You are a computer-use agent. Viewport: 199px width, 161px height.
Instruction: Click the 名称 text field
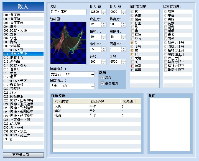[68, 12]
